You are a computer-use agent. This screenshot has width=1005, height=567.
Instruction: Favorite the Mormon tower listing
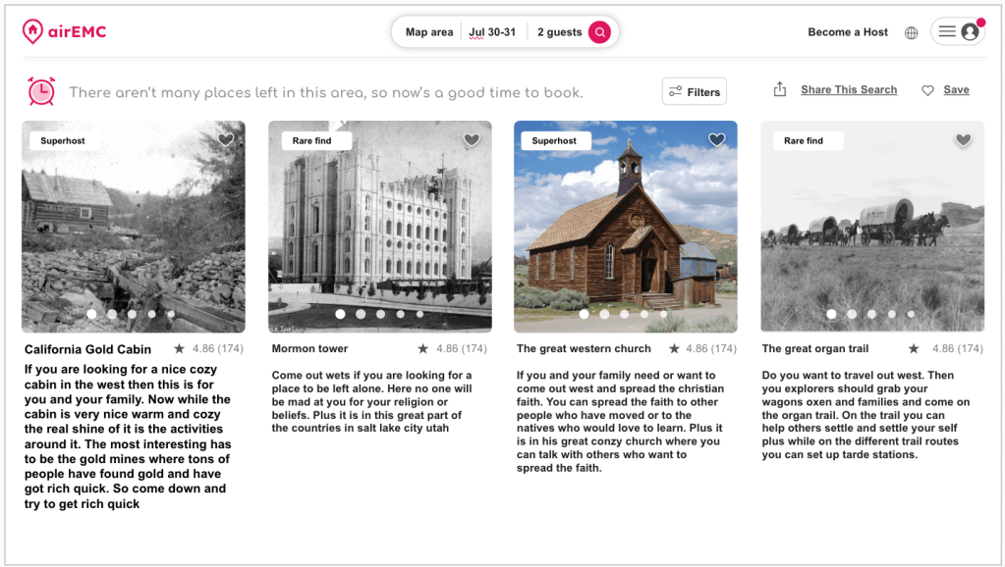(472, 140)
